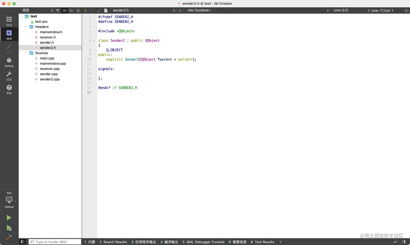Viewport: 410px width, 245px height.
Task: Select sender.cpp source file
Action: tap(49, 74)
